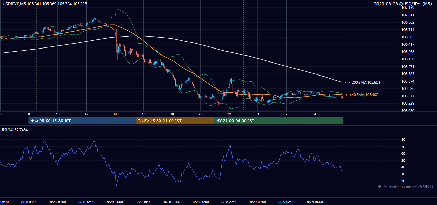Click hour tick 14 under the price chart
The width and height of the screenshot is (437, 205).
tap(115, 114)
